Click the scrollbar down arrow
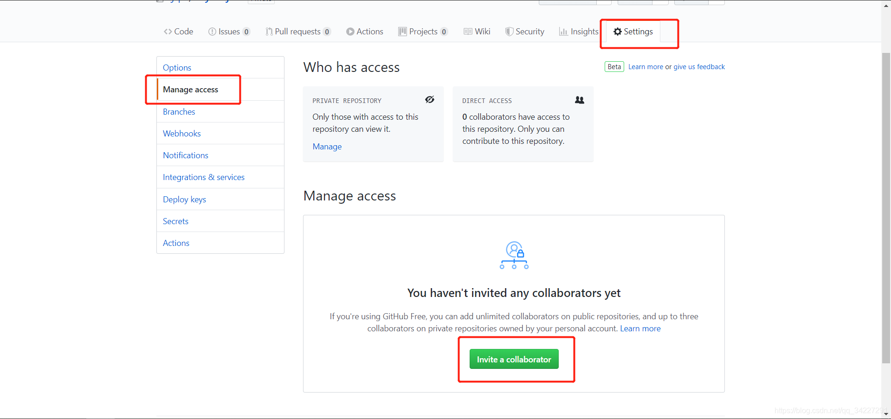The height and width of the screenshot is (419, 891). pyautogui.click(x=886, y=414)
